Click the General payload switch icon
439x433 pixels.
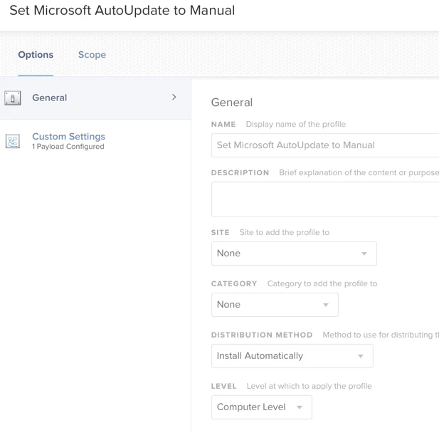[x=13, y=98]
